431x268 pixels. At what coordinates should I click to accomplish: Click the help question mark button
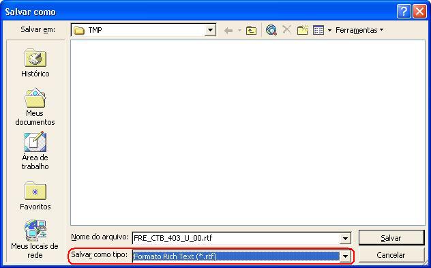coord(404,12)
